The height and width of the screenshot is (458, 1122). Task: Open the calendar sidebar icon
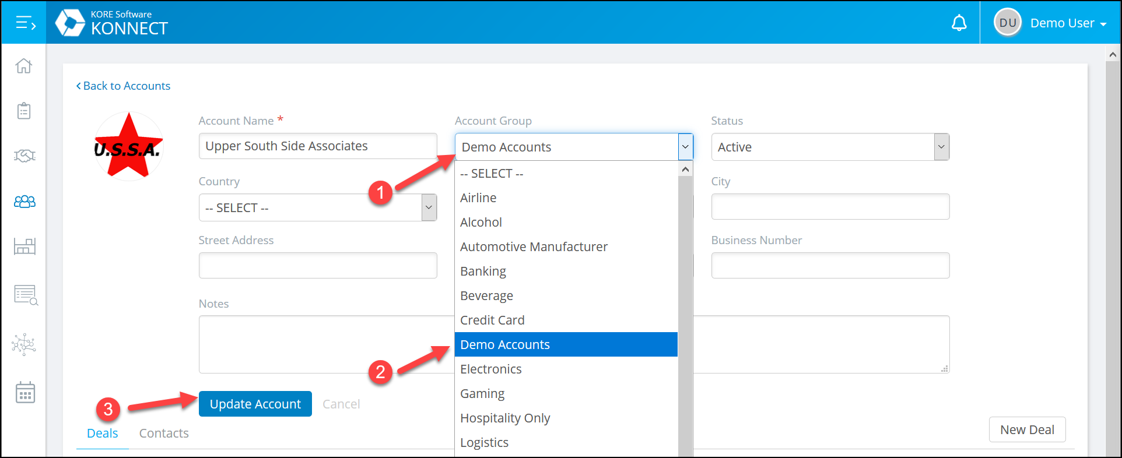pos(25,393)
